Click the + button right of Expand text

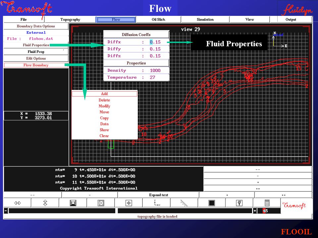227,195
